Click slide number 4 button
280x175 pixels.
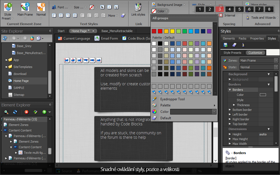230,9
